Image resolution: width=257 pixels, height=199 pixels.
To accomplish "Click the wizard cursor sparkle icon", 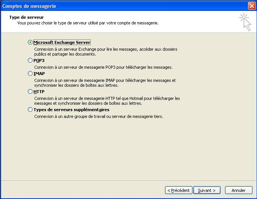I will pos(245,22).
